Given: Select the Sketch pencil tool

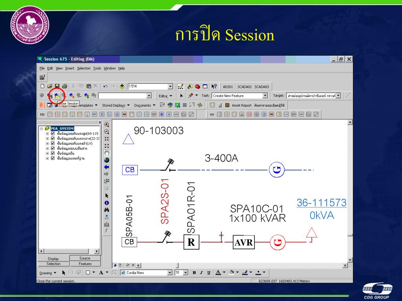Looking at the screenshot, I should point(190,96).
